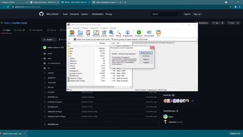Click the О покупке button in dialog

tap(146, 56)
